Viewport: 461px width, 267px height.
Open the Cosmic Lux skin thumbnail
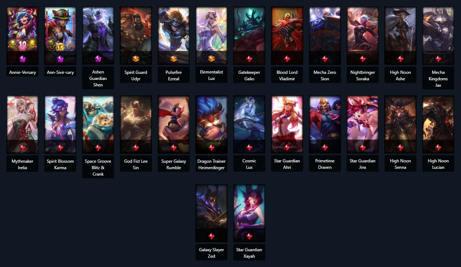point(249,124)
